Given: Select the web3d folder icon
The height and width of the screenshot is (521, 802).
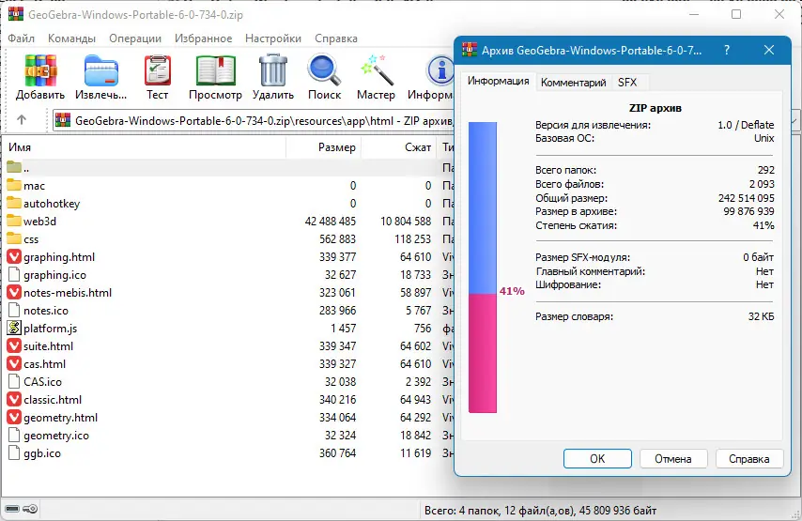Looking at the screenshot, I should 14,221.
